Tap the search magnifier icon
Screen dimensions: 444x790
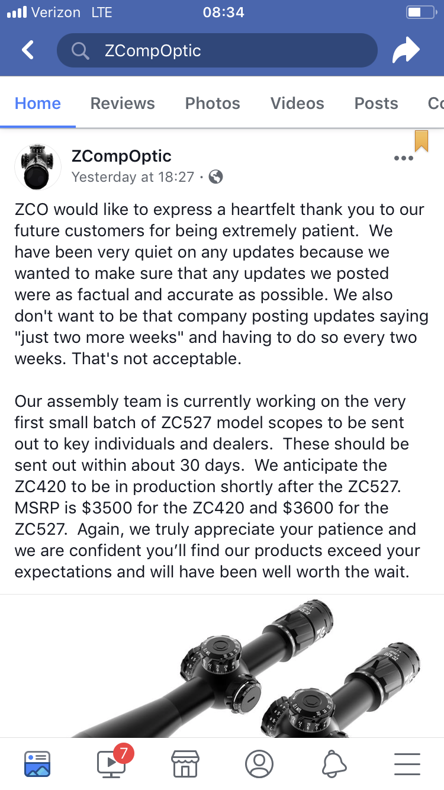click(80, 51)
